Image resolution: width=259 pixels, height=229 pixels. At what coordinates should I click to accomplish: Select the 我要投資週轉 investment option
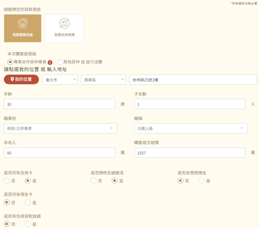(64, 28)
